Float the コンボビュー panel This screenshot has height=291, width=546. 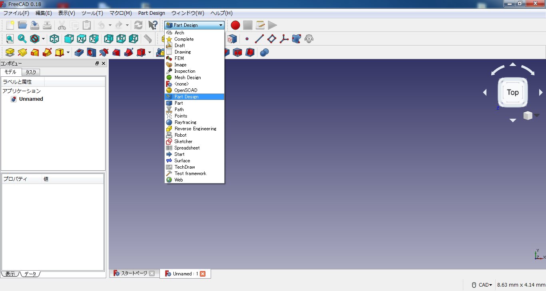click(97, 64)
